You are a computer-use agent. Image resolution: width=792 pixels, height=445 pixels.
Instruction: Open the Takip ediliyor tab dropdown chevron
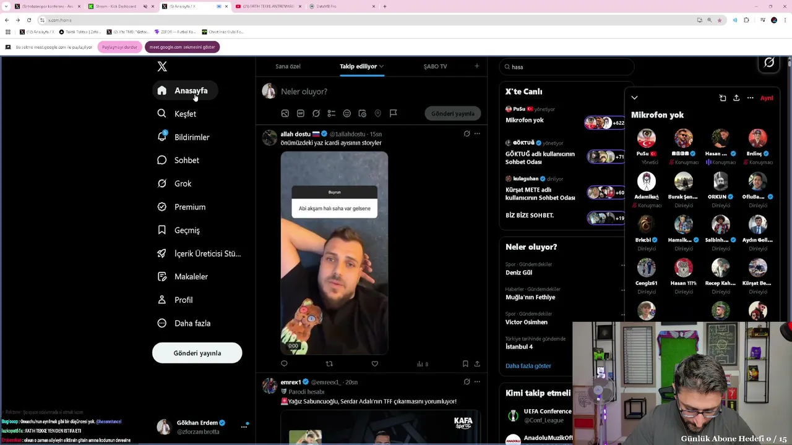coord(382,66)
